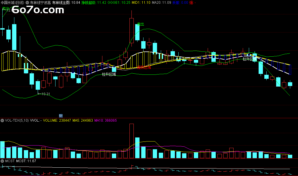Click the green 卖出 signal near the peak

click(141, 24)
